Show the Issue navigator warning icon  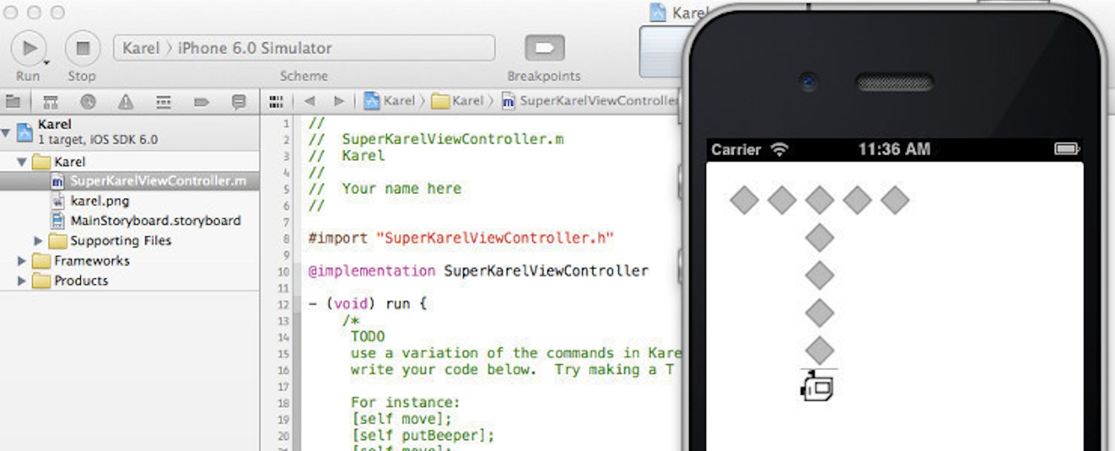point(126,102)
